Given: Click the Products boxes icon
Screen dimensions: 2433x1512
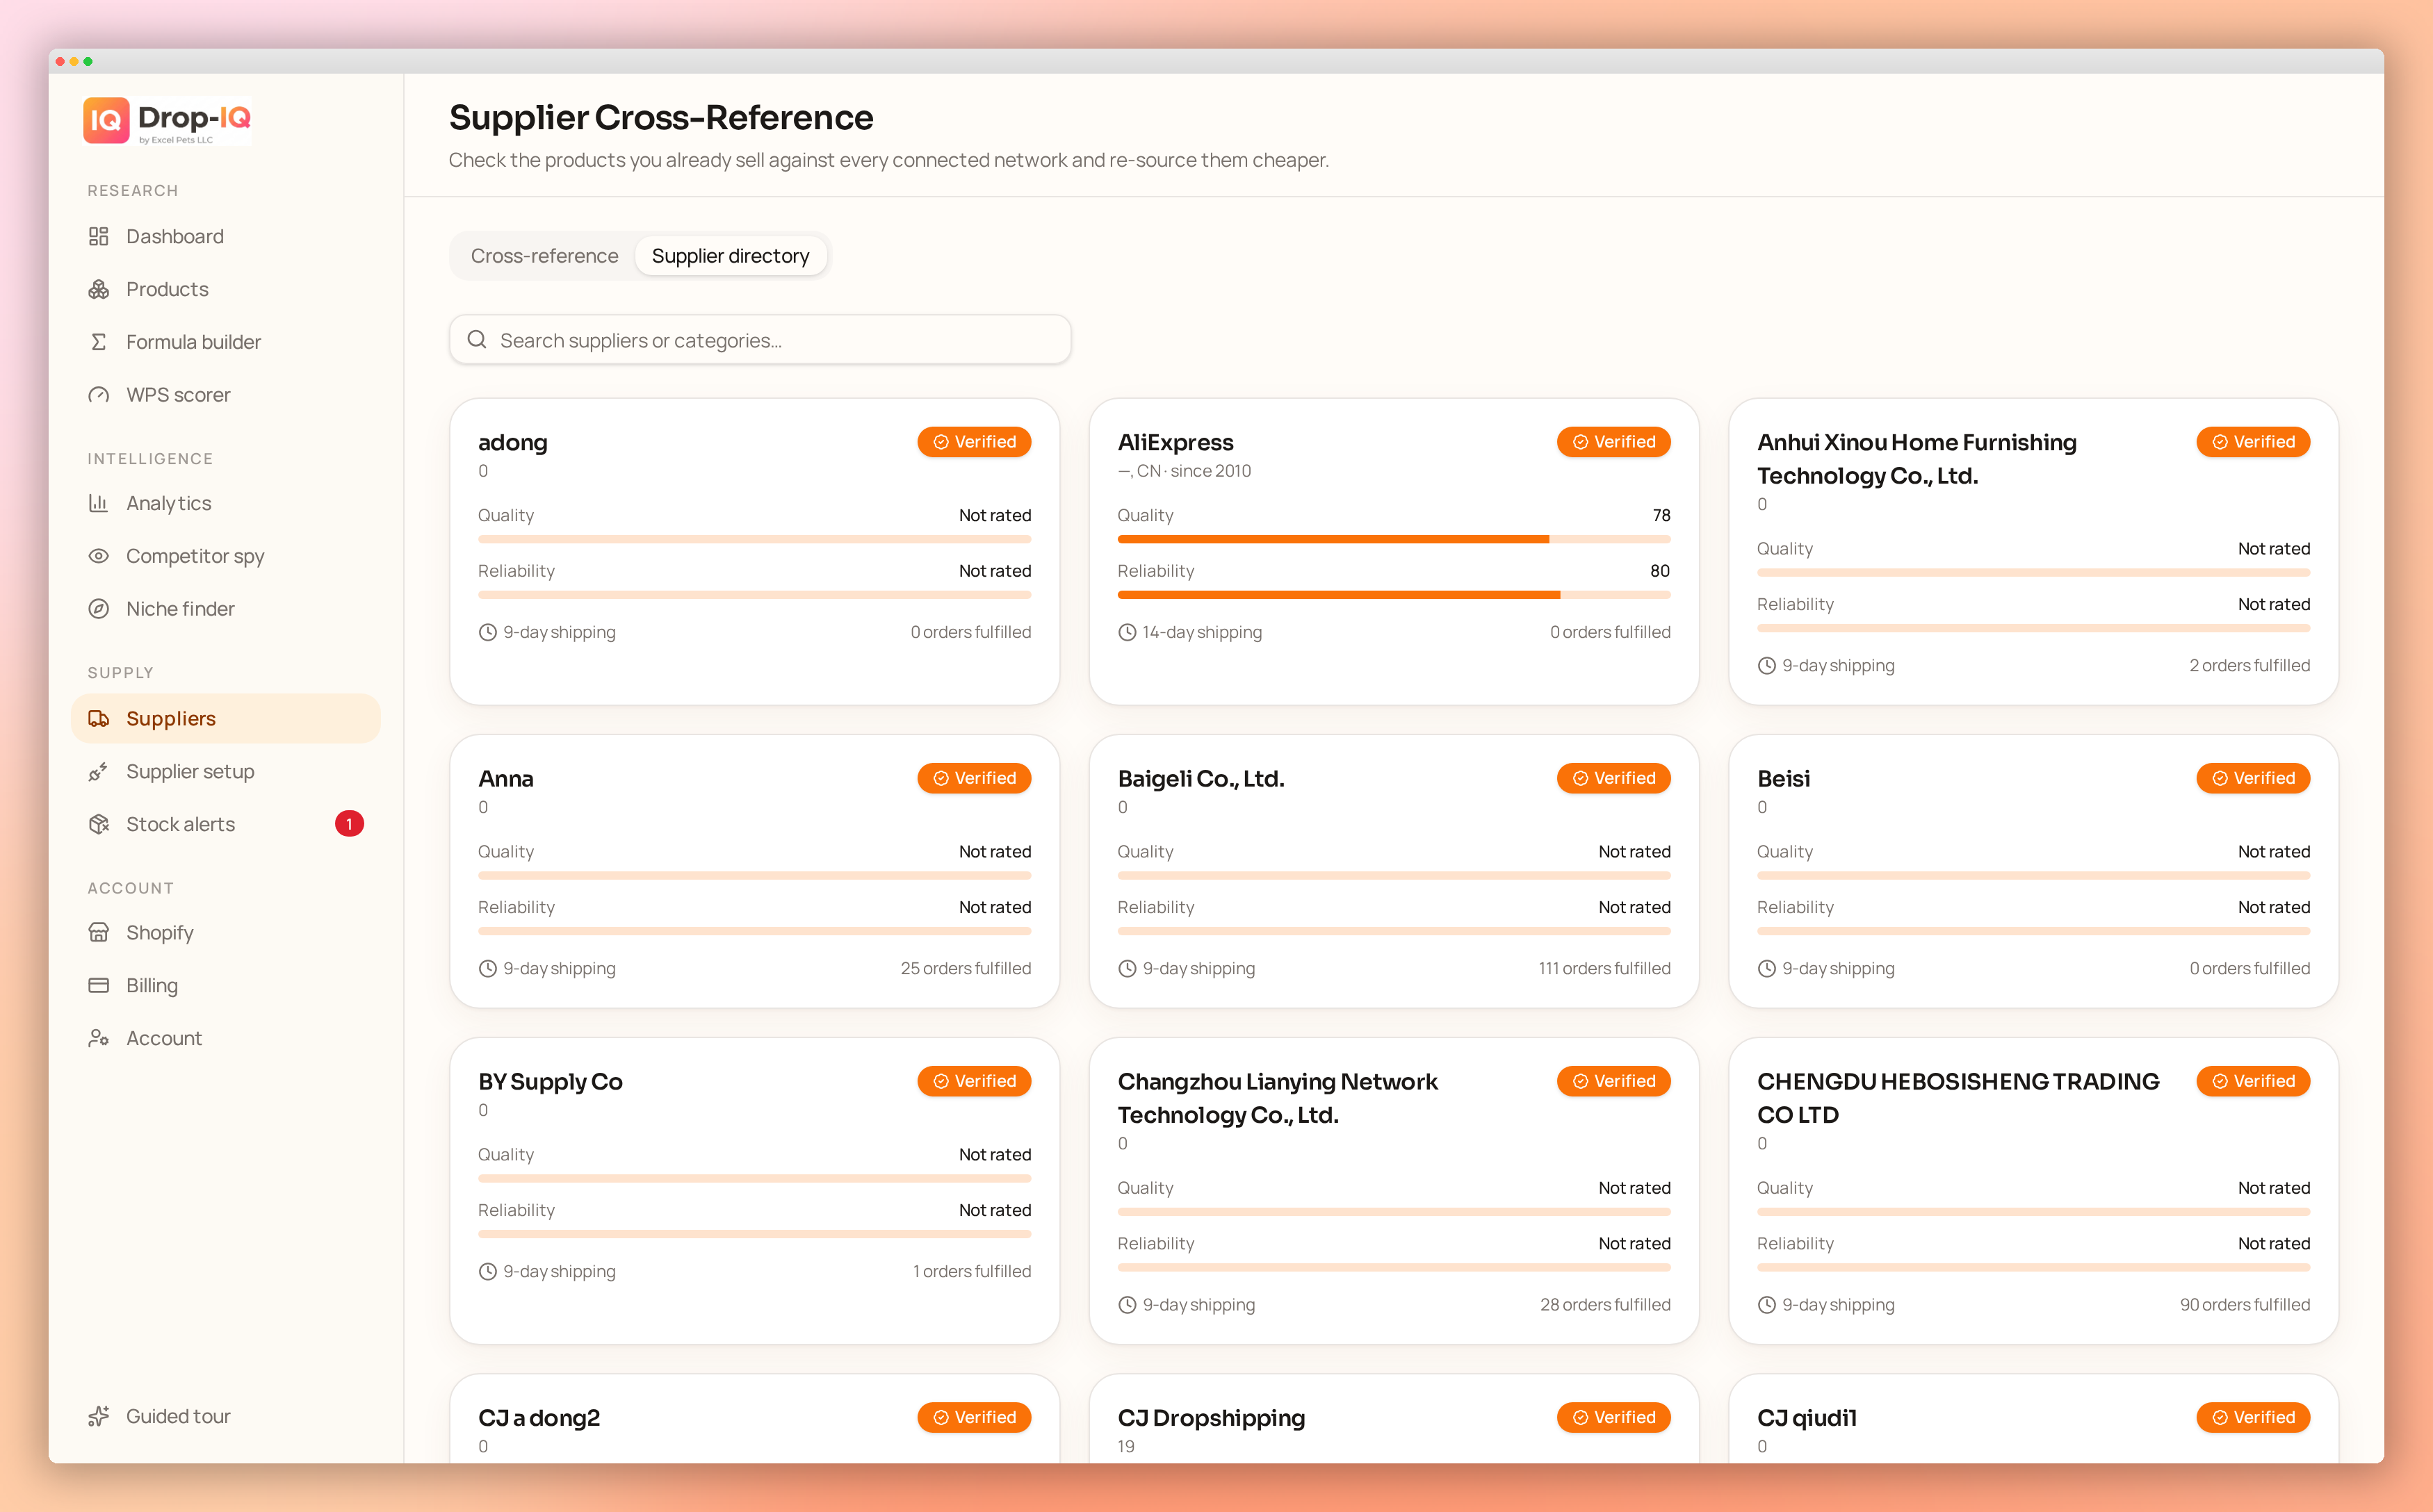Looking at the screenshot, I should coord(98,289).
